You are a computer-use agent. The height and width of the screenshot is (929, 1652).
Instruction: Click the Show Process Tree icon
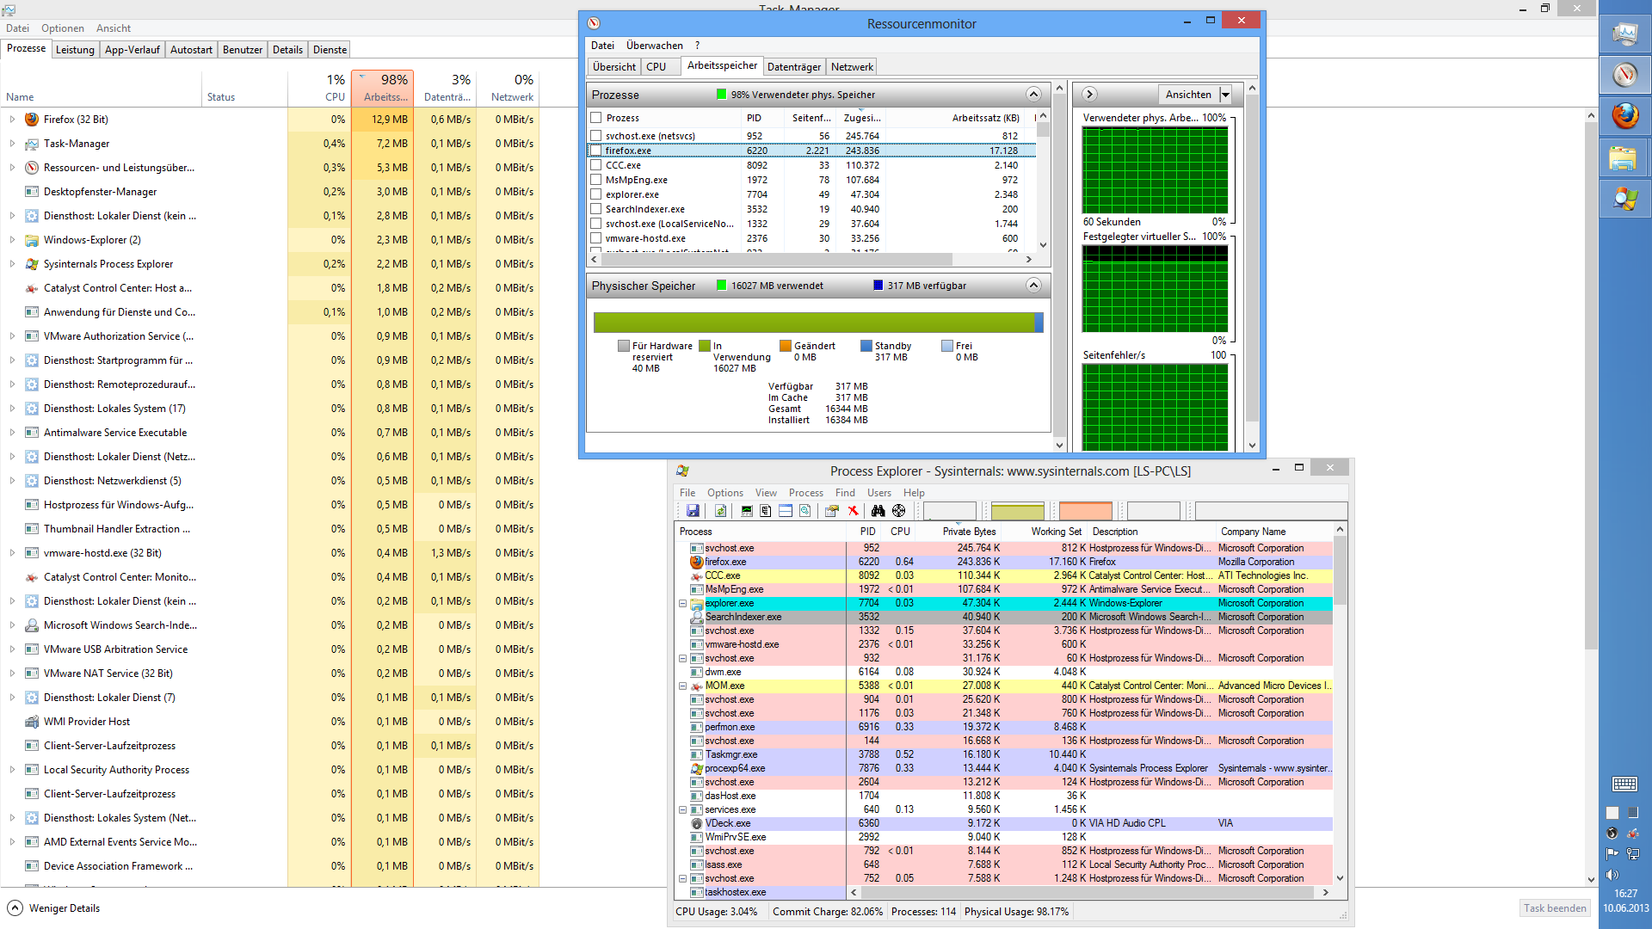tap(766, 511)
